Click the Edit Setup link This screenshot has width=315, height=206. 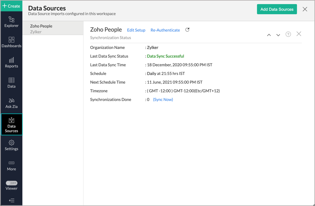(136, 30)
